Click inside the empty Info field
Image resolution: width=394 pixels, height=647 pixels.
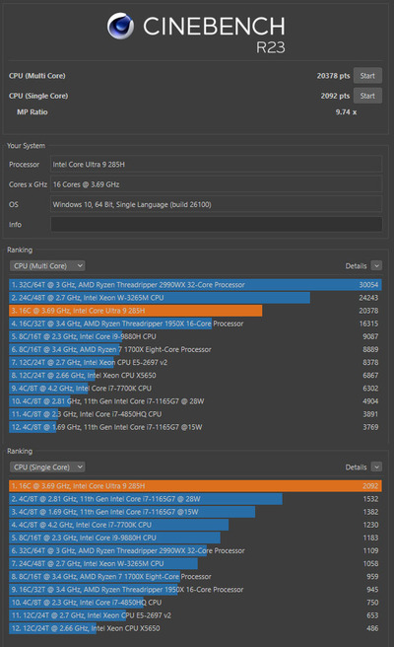[216, 225]
